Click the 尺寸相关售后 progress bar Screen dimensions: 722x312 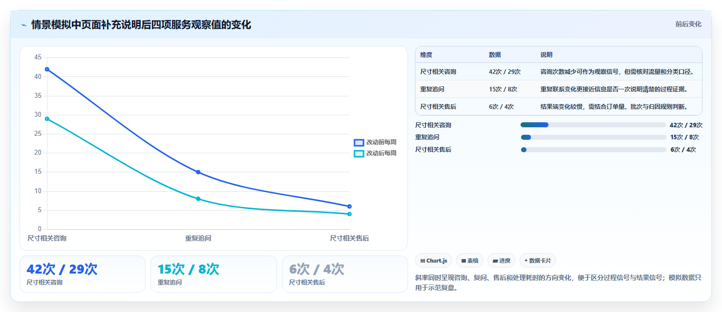pyautogui.click(x=593, y=150)
